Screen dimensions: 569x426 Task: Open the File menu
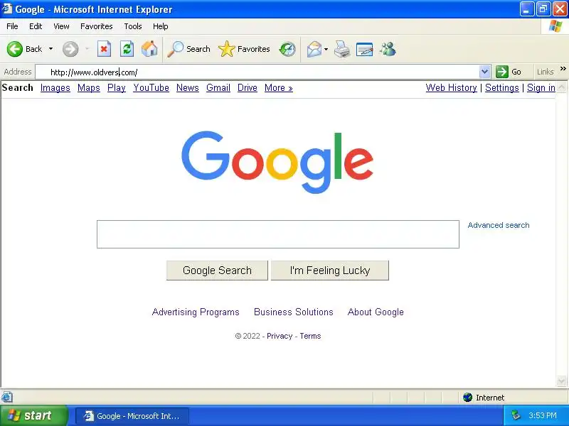pyautogui.click(x=12, y=26)
